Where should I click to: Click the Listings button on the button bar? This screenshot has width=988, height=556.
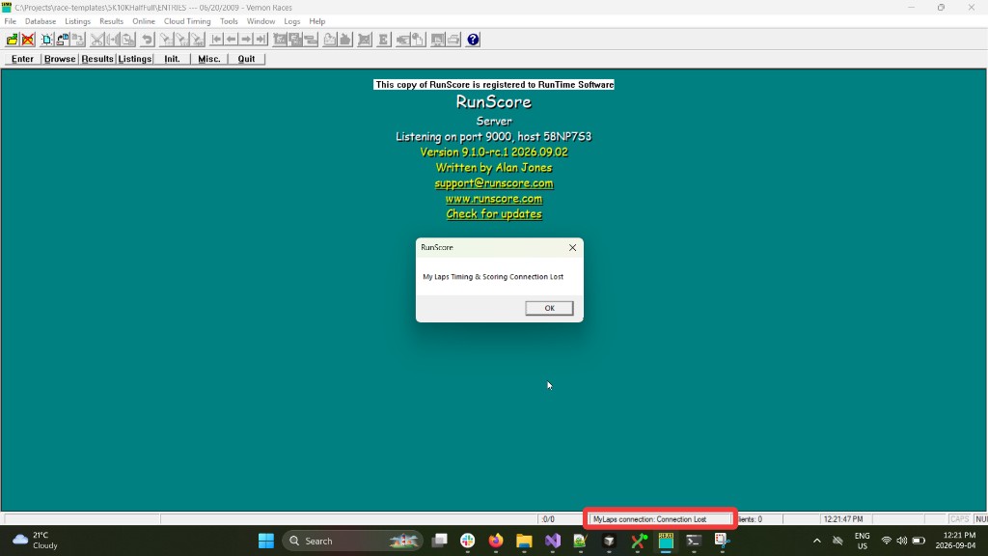click(135, 59)
